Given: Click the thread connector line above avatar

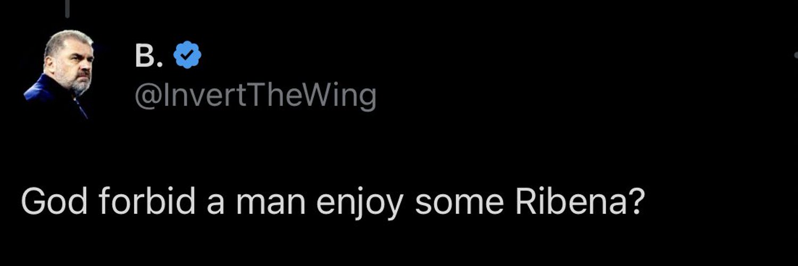Looking at the screenshot, I should point(67,6).
